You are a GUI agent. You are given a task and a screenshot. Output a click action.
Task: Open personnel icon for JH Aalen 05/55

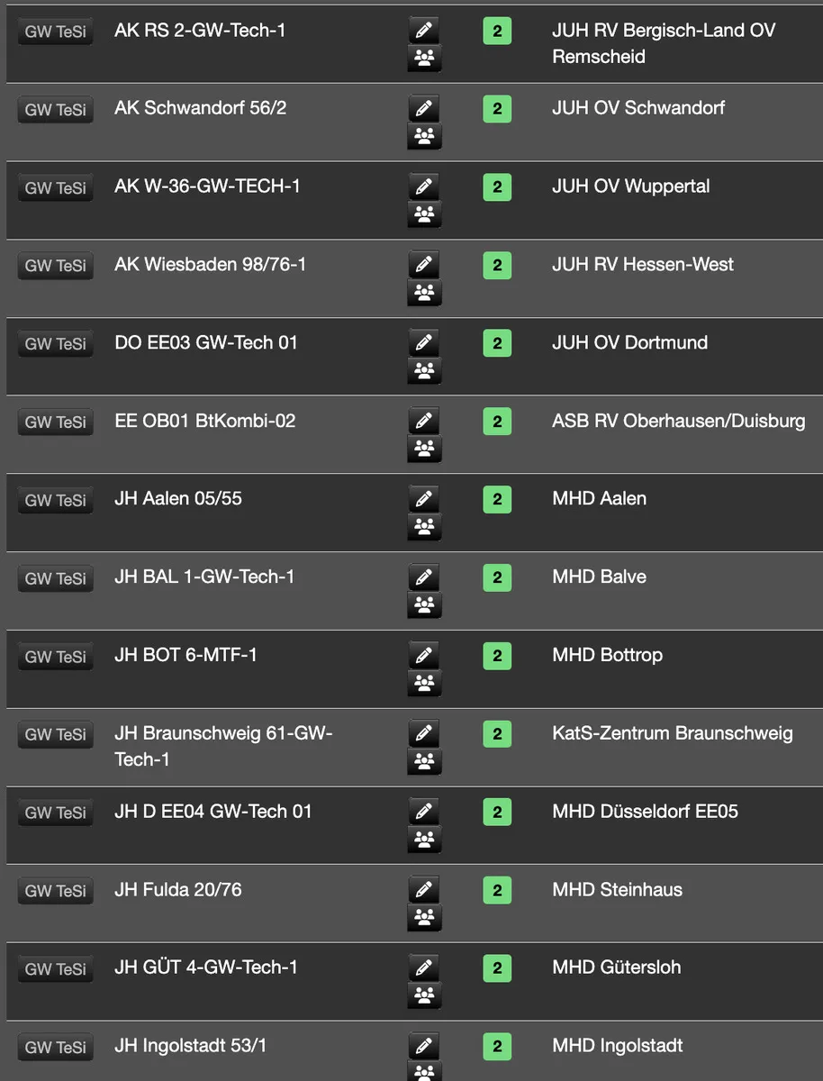[424, 528]
